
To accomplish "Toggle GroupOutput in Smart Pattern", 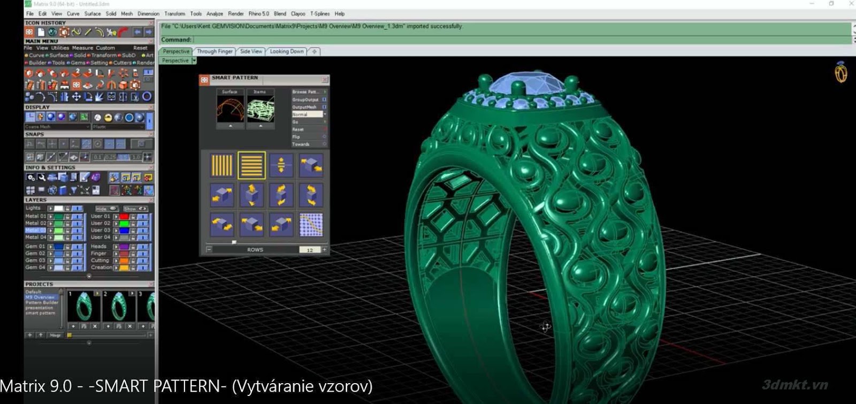I will 324,100.
